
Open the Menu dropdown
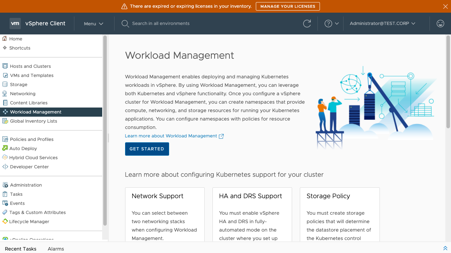(x=94, y=24)
